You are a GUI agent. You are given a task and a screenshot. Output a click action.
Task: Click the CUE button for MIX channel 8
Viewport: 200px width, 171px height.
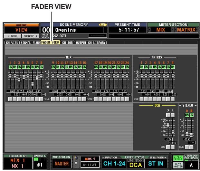[x=41, y=99]
